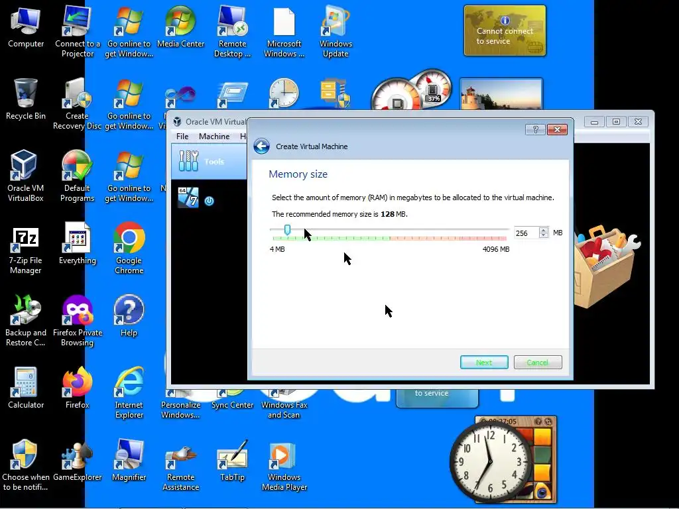Open the Help desktop shortcut
679x509 pixels.
[x=129, y=316]
